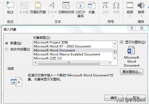Expand the 音频 dropdown arrow
Viewport: 149px width, 104px height.
tap(141, 16)
